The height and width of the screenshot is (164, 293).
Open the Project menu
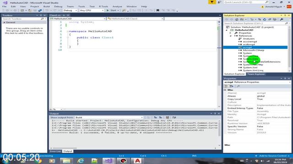coord(35,6)
